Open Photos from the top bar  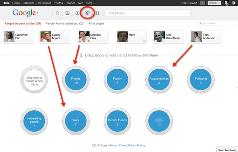point(58,3)
